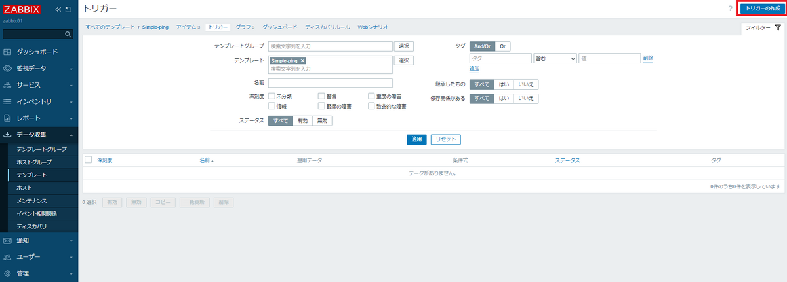Open the help question mark icon

(x=730, y=9)
